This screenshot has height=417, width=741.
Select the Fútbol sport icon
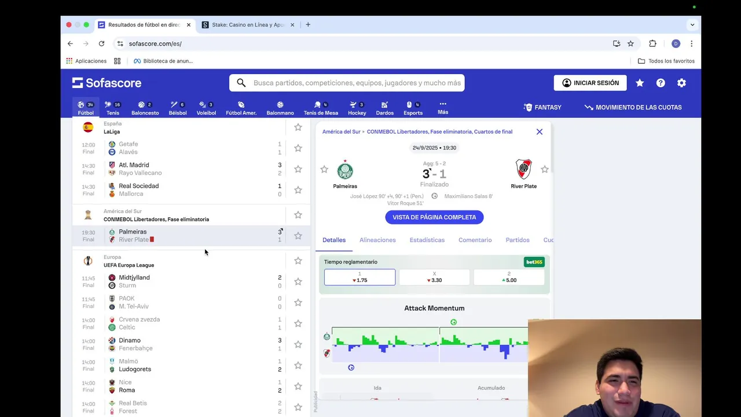[x=86, y=108]
